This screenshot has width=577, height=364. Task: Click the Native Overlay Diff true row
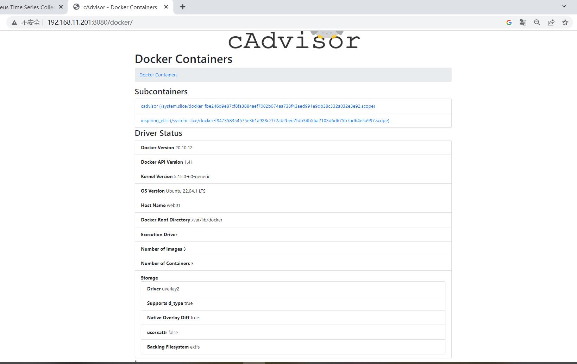[293, 318]
